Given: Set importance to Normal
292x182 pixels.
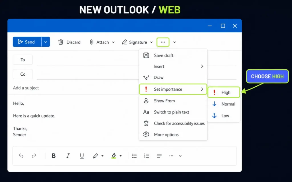Looking at the screenshot, I should pos(224,104).
